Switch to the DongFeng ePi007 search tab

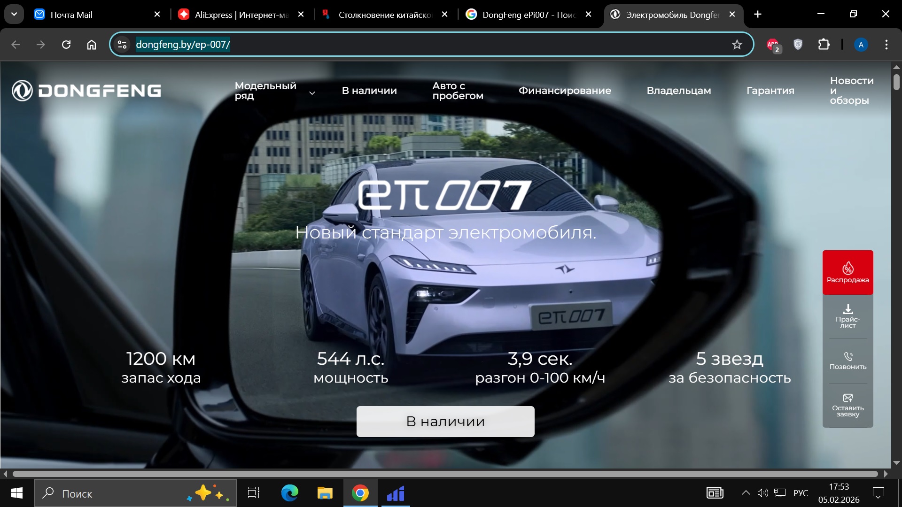pyautogui.click(x=529, y=15)
